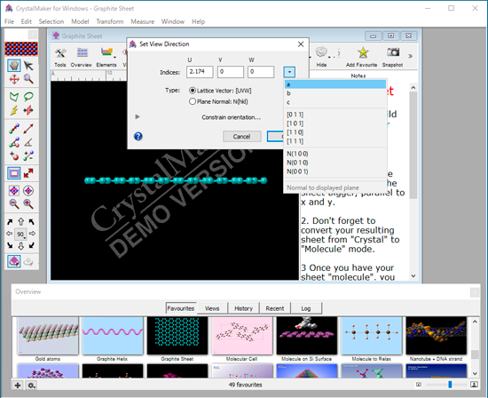488x398 pixels.
Task: Select the arrow pointer tool
Action: [28, 66]
